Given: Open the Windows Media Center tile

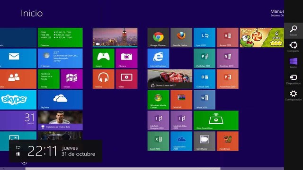Looking at the screenshot, I should [x=158, y=100].
